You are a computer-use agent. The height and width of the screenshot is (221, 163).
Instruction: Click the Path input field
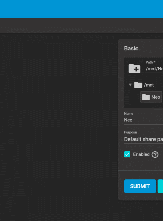click(x=155, y=69)
